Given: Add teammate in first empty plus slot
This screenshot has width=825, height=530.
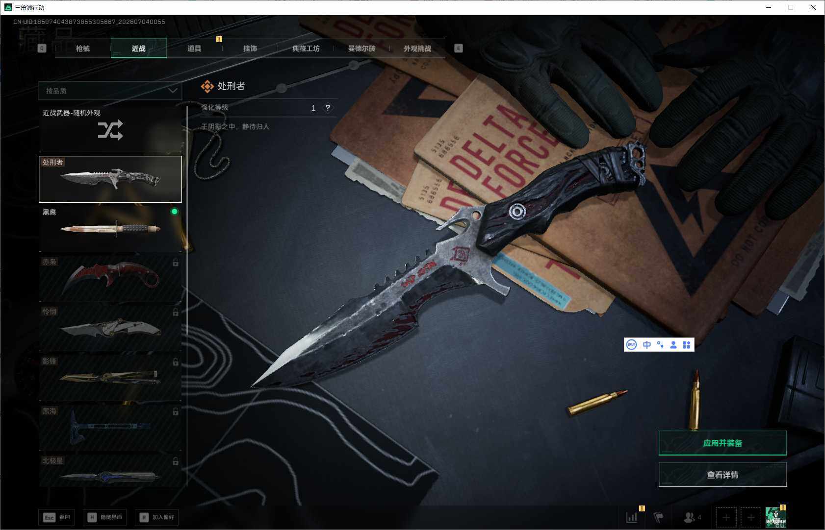Looking at the screenshot, I should [x=726, y=517].
